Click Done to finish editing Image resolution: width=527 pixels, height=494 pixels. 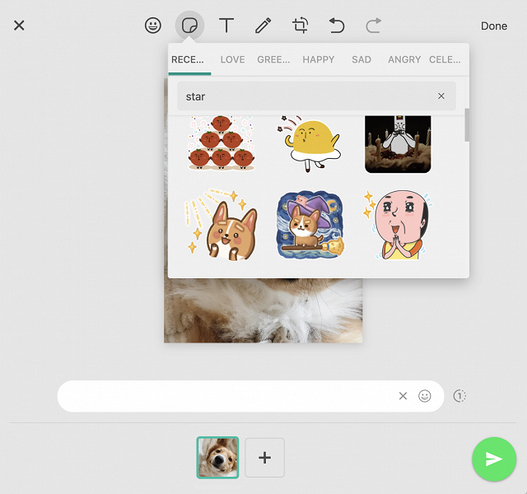tap(494, 26)
